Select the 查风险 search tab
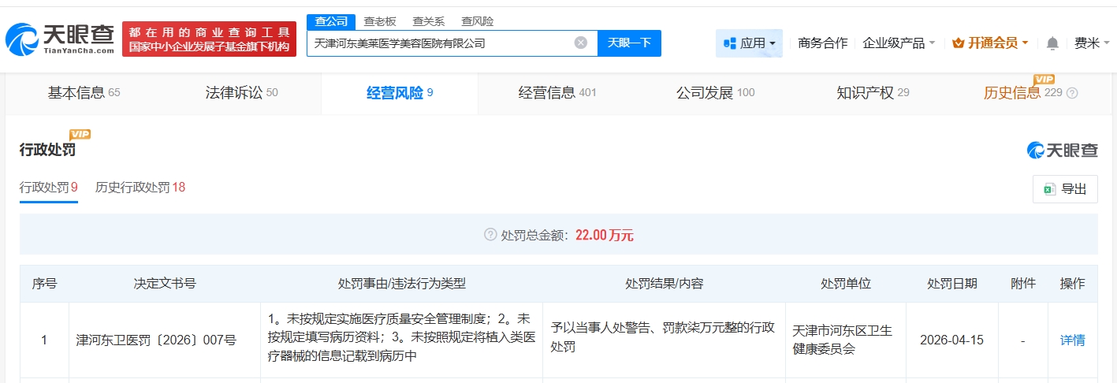 (478, 21)
